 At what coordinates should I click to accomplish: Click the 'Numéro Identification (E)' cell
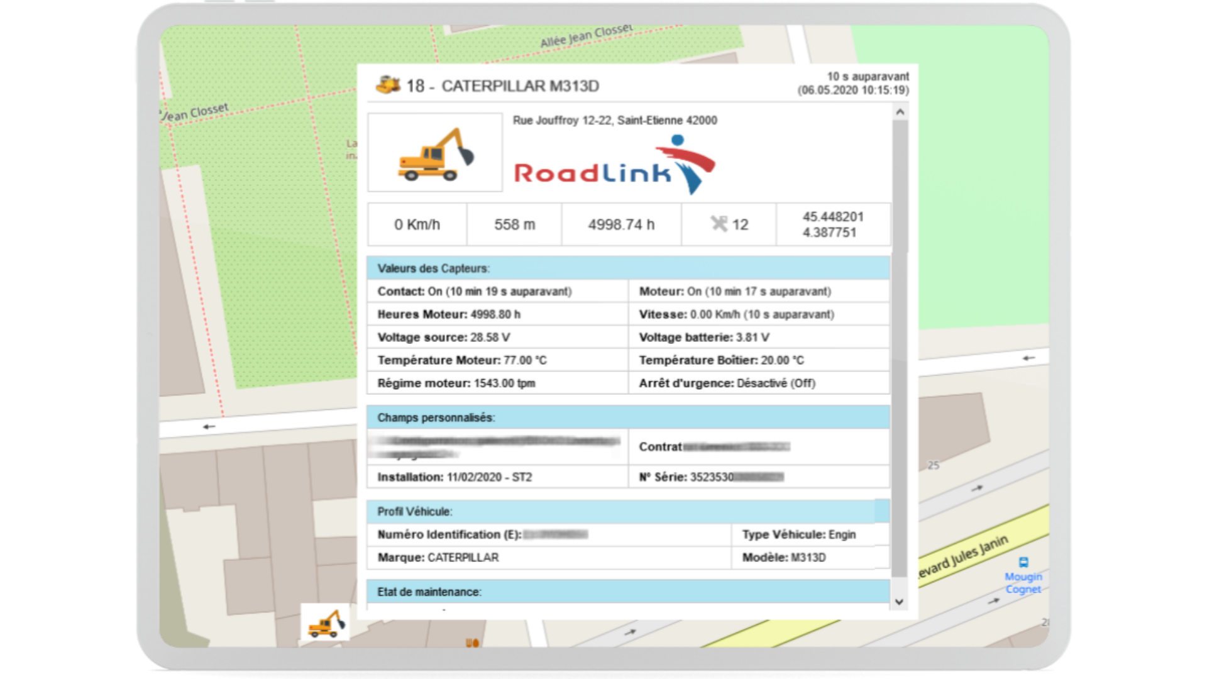click(x=549, y=534)
